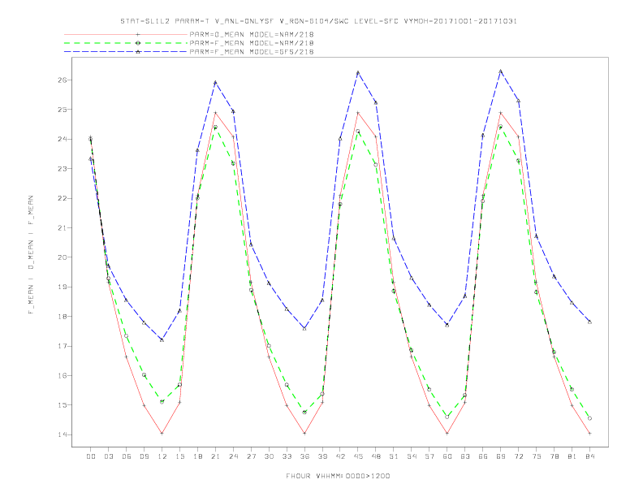This screenshot has width=643, height=497.
Task: Click y-axis tick label 23
Action: tap(62, 169)
